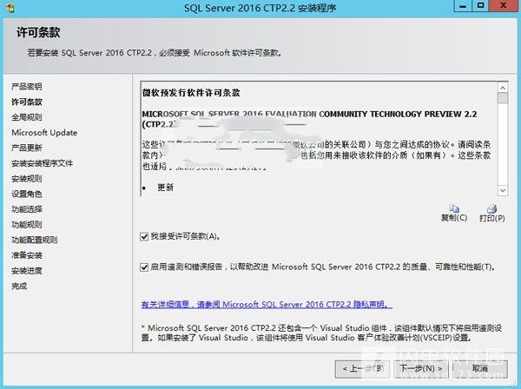Select the Microsoft Update step

pos(44,133)
